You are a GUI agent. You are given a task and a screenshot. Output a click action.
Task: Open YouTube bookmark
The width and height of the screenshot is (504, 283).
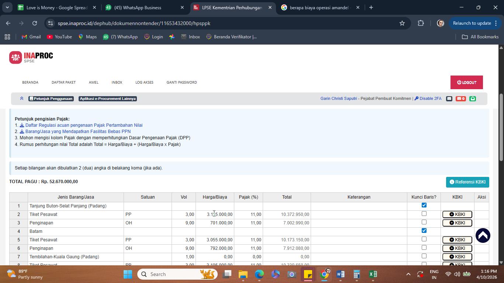pyautogui.click(x=59, y=37)
